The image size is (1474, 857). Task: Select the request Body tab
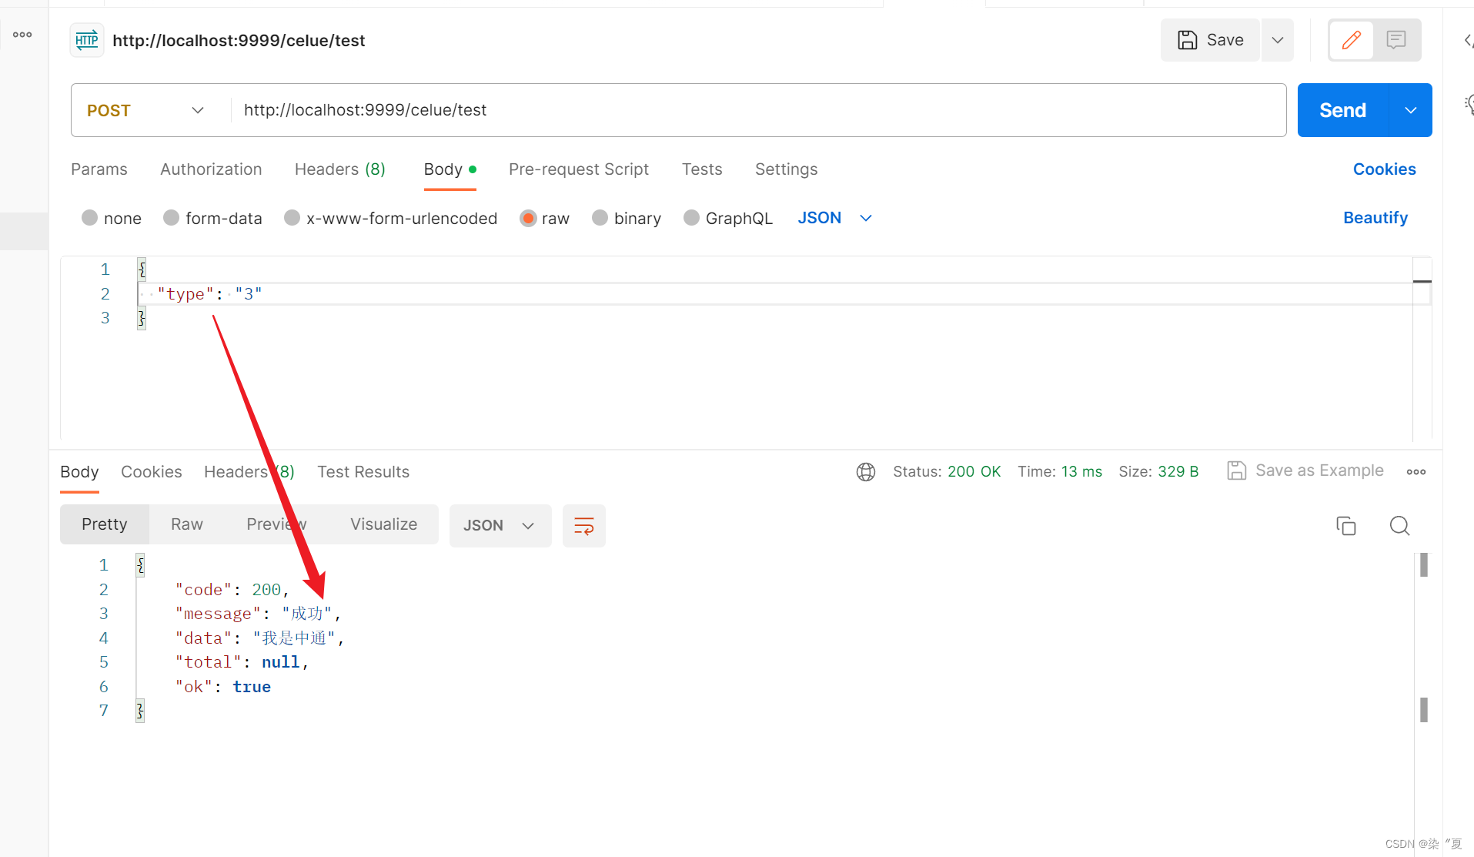coord(450,169)
